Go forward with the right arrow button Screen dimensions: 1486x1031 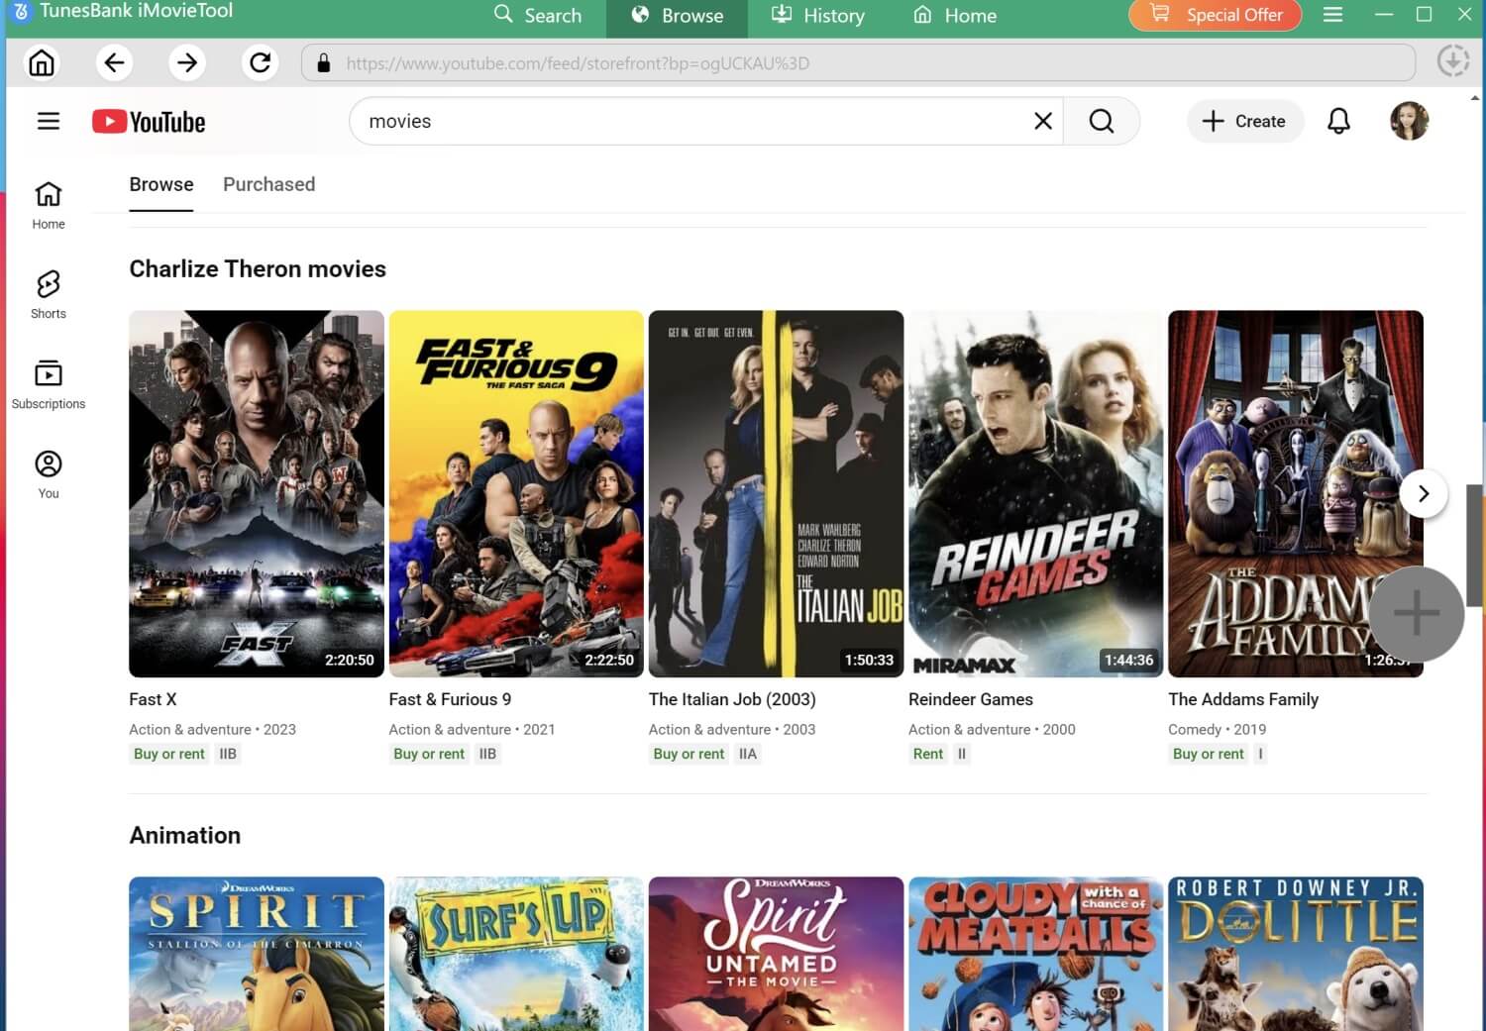186,63
